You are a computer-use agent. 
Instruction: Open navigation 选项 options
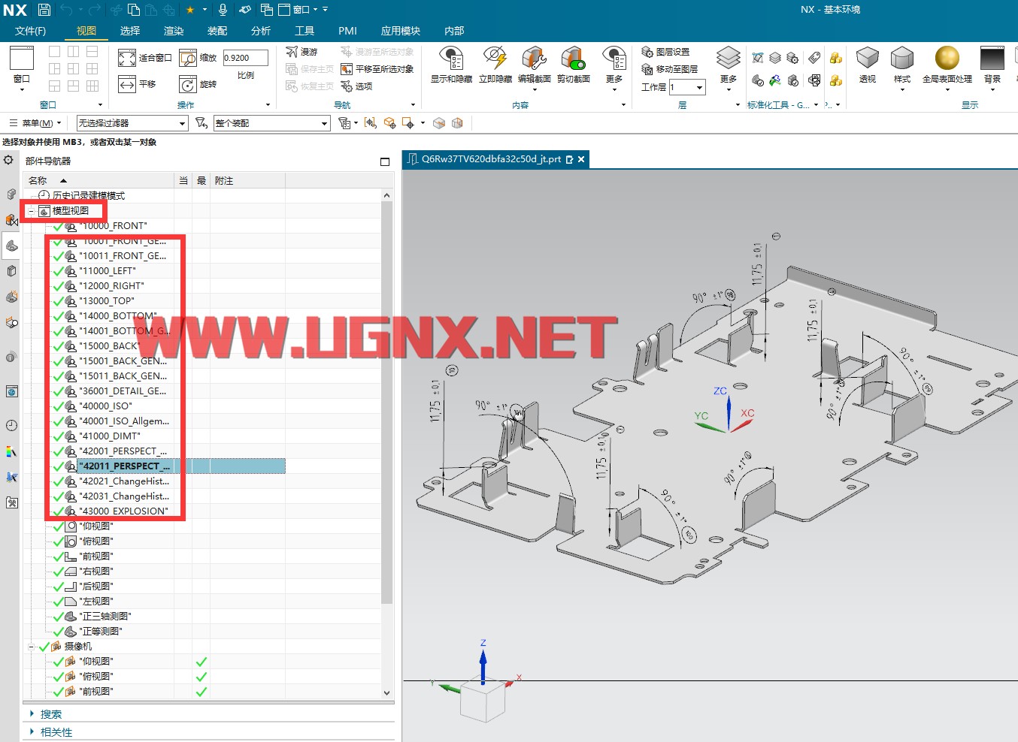click(356, 86)
